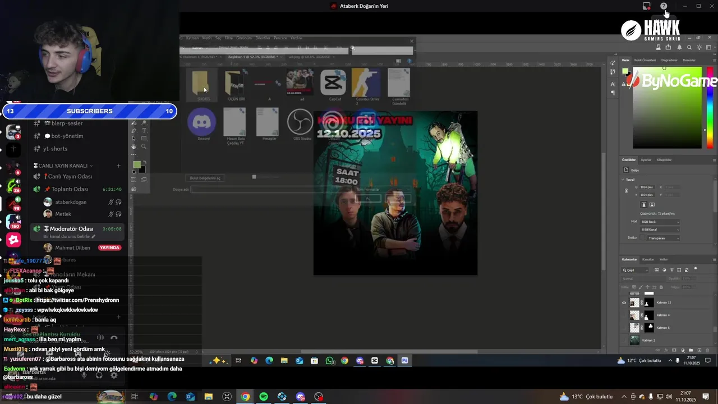Image resolution: width=718 pixels, height=404 pixels.
Task: Open the Transparan fill dropdown
Action: [x=663, y=238]
